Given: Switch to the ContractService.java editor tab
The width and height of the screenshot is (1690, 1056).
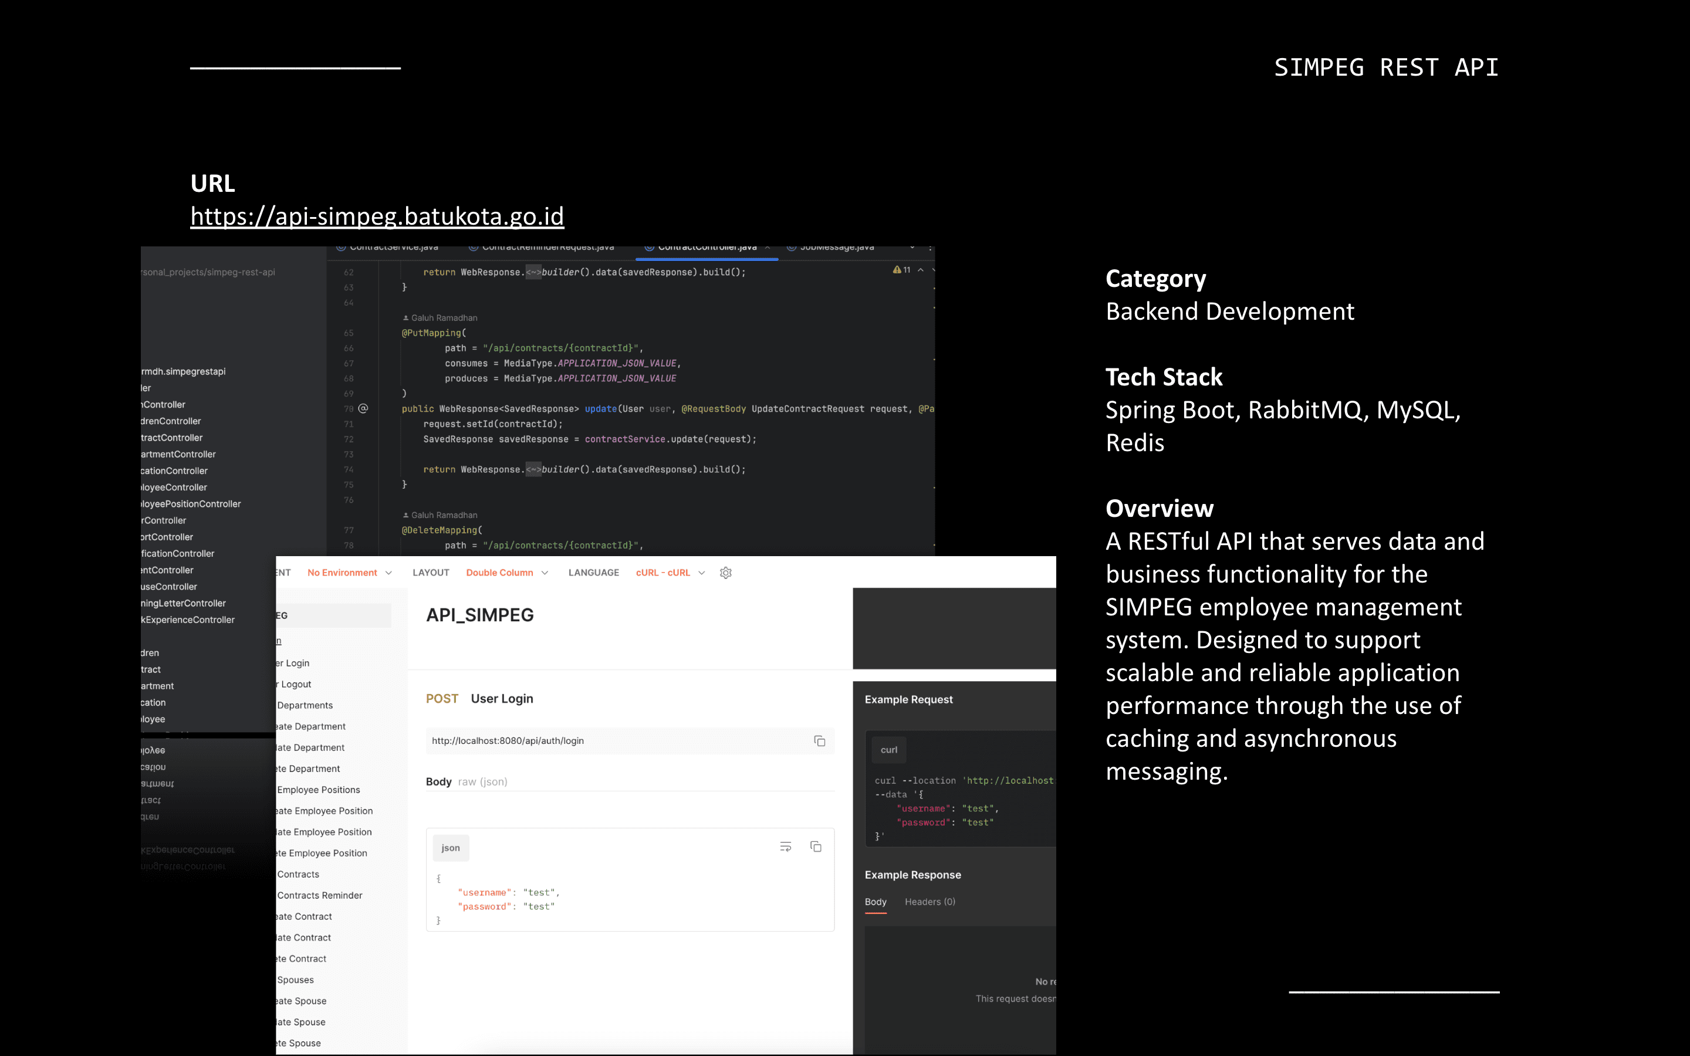Looking at the screenshot, I should 387,248.
